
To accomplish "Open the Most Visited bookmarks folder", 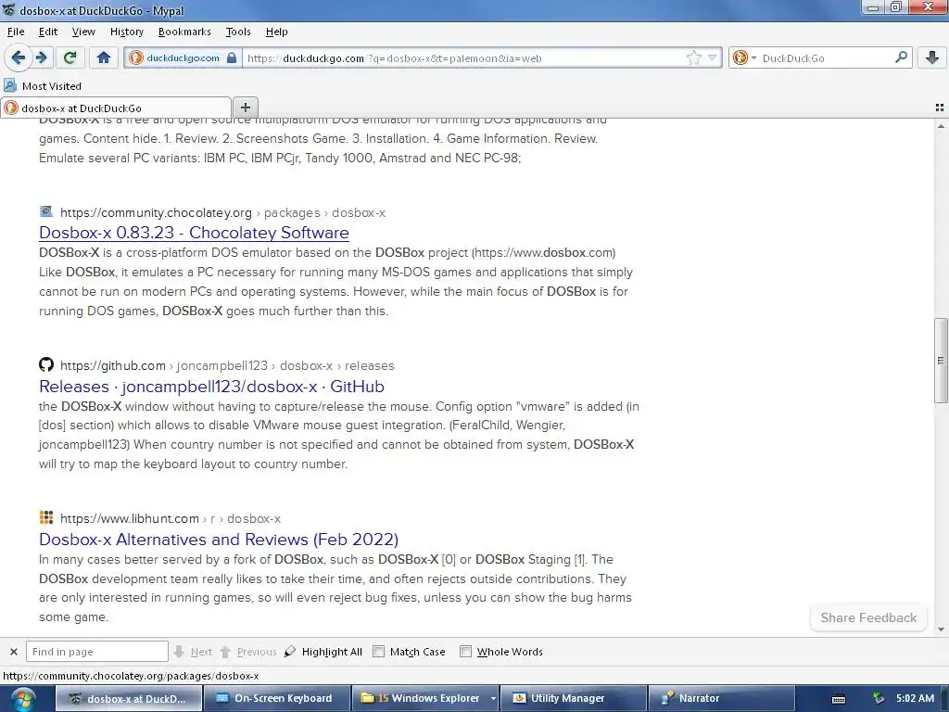I will point(43,86).
